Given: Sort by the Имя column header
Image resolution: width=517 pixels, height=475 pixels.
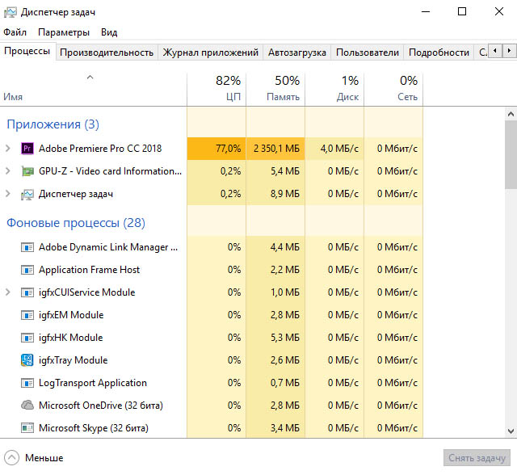Looking at the screenshot, I should (x=94, y=90).
